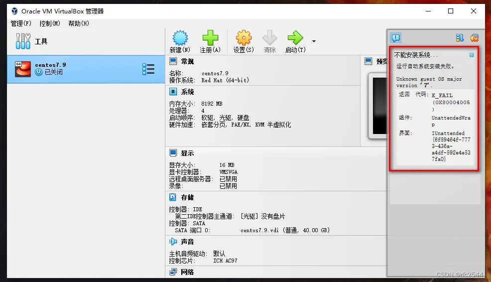Click the IUnattended interface GUID text

[451, 146]
